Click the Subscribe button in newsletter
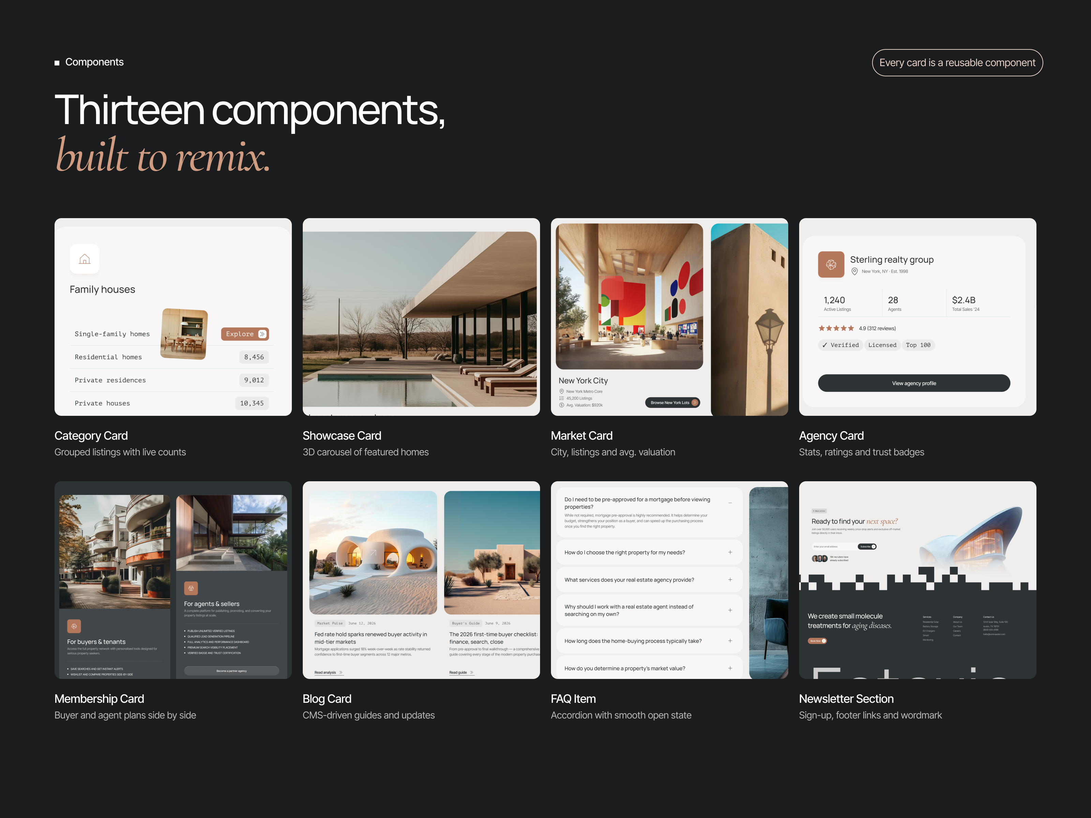This screenshot has width=1091, height=818. tap(867, 546)
